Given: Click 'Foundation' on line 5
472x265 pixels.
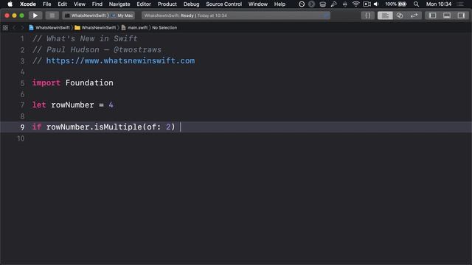Looking at the screenshot, I should point(89,82).
